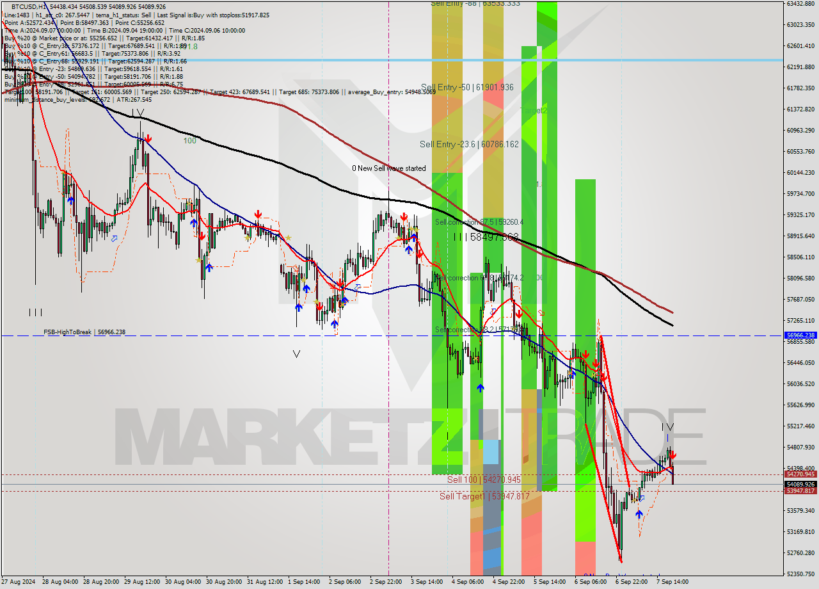Click the 53579.340 price axis label
Image resolution: width=819 pixels, height=589 pixels.
801,510
